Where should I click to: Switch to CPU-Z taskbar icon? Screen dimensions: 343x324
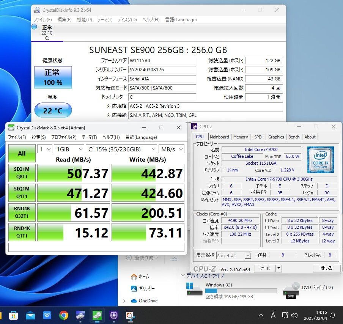(114, 315)
